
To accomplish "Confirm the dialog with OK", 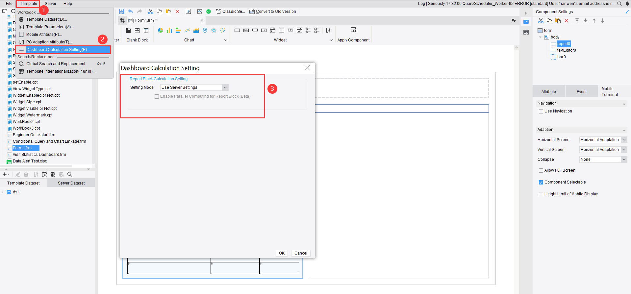I will click(282, 253).
